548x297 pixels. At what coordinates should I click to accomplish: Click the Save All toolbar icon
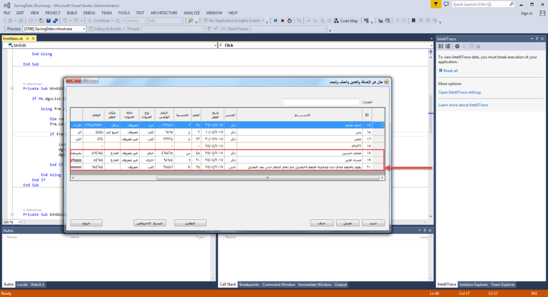click(55, 20)
